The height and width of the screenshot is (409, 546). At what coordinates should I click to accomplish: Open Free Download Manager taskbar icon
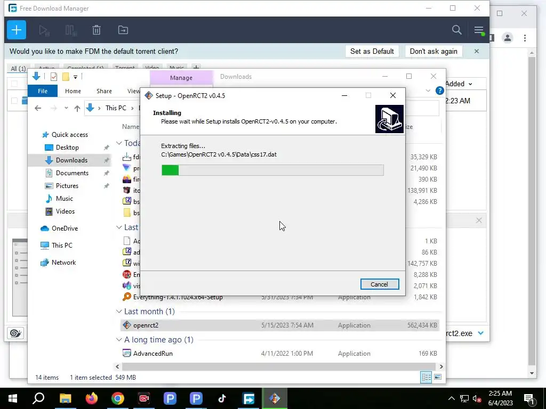click(248, 398)
